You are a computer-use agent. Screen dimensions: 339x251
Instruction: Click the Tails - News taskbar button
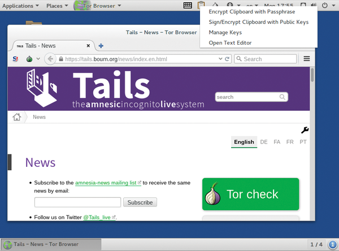pos(51,244)
